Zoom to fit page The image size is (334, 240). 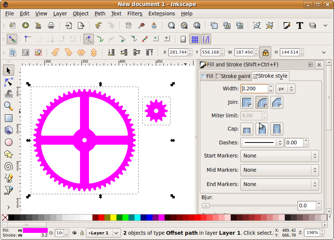pyautogui.click(x=197, y=25)
